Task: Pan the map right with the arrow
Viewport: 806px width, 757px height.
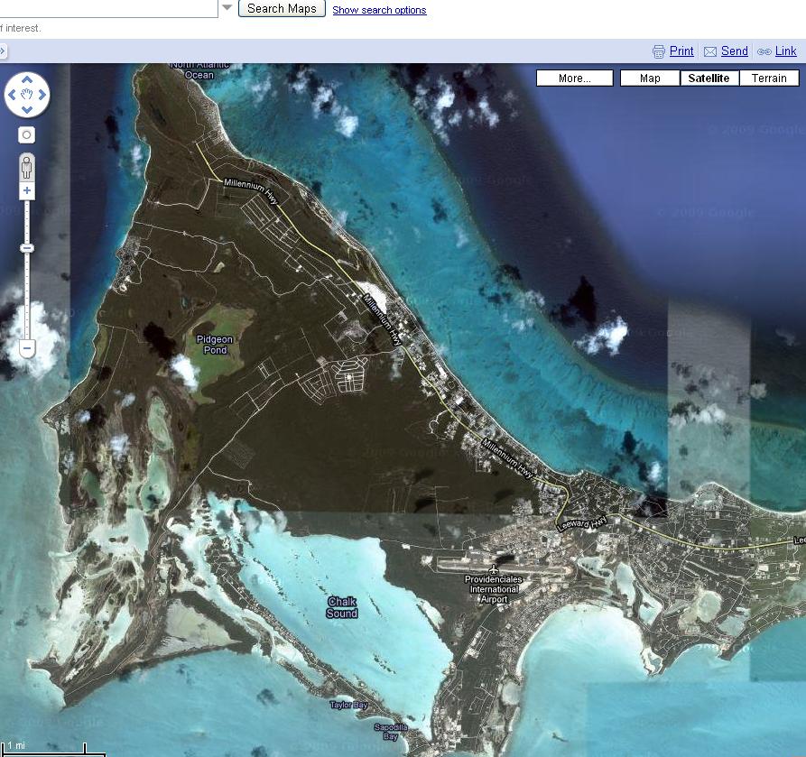Action: click(42, 95)
